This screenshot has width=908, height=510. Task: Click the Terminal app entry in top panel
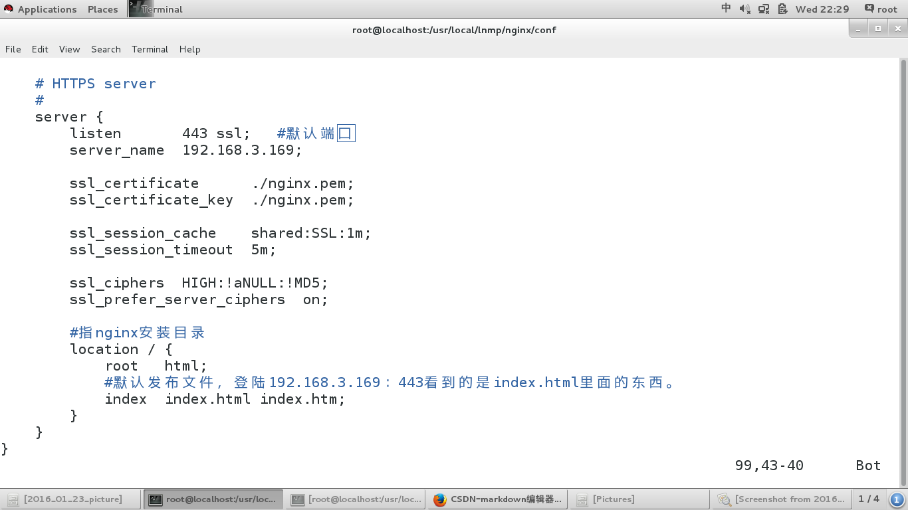(156, 9)
